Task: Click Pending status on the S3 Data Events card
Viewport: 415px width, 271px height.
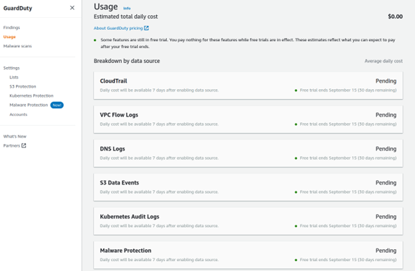Action: coord(386,183)
